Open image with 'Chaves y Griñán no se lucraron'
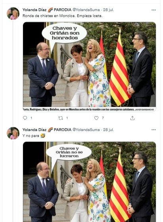Image resolution: width=163 pixels, height=222 pixels. pos(89,182)
